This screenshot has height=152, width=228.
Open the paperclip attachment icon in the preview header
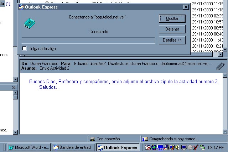[220, 66]
